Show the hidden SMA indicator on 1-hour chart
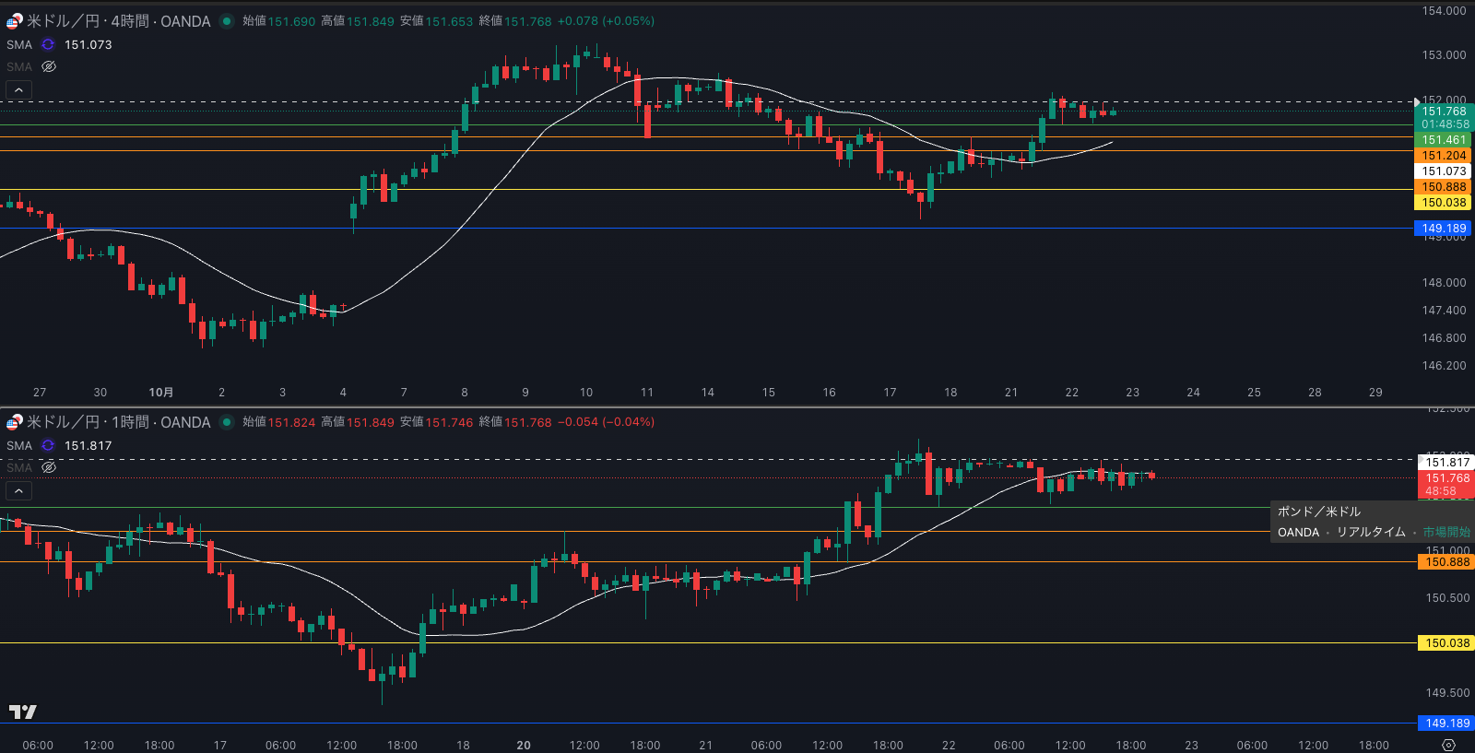The width and height of the screenshot is (1475, 753). pos(49,467)
